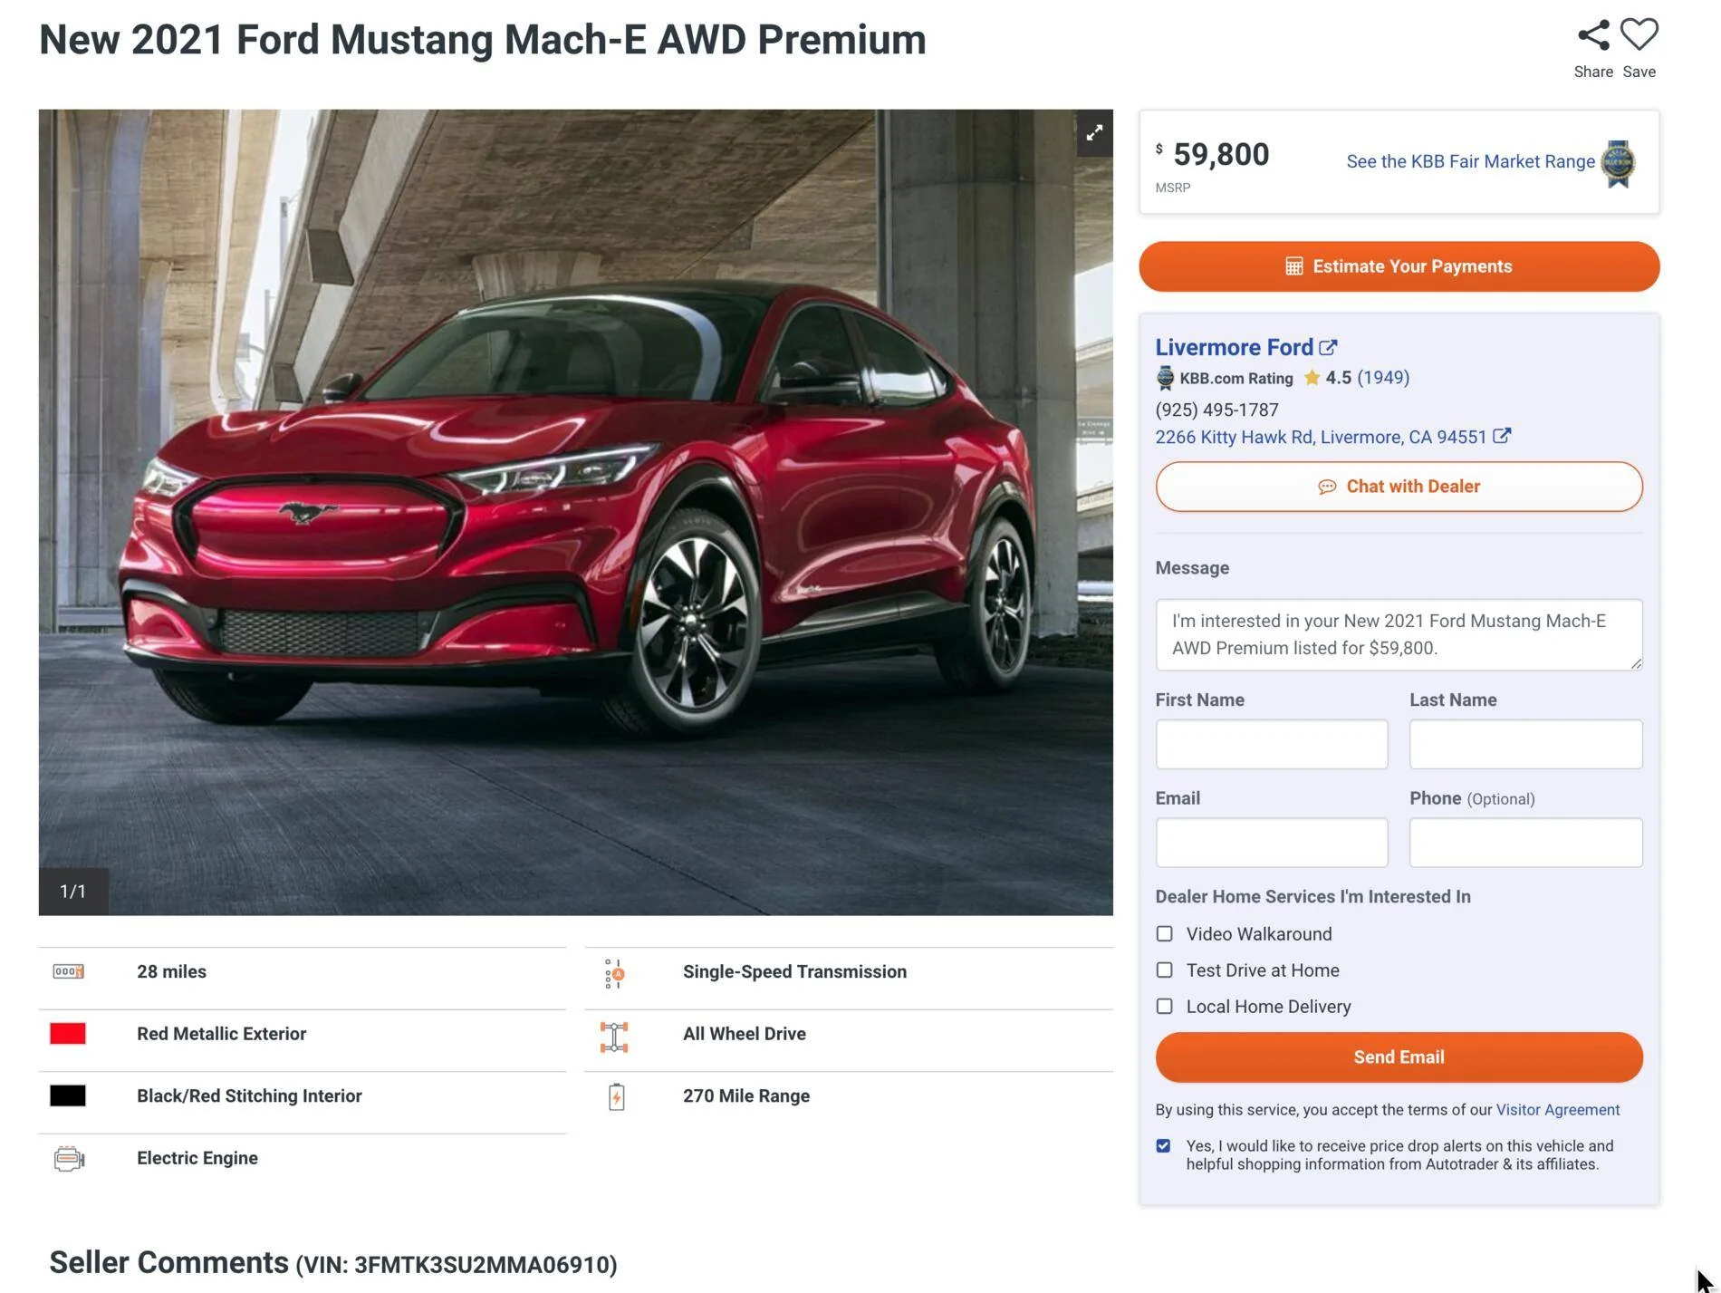Viewport: 1721px width, 1293px height.
Task: Click the transmission icon beside Single-Speed Transmission
Action: (x=614, y=973)
